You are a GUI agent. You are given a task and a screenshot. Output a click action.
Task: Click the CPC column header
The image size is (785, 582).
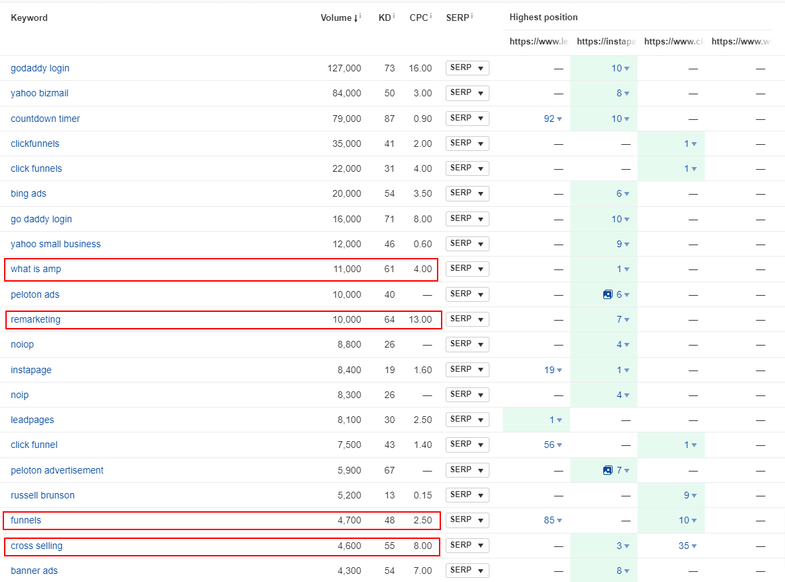[x=419, y=18]
